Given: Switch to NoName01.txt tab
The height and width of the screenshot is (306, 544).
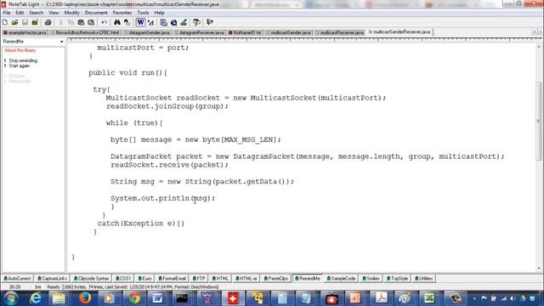Looking at the screenshot, I should coord(245,32).
